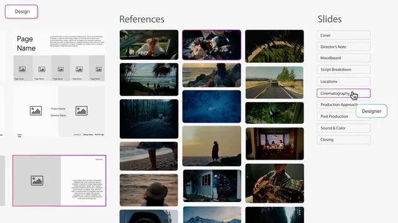This screenshot has width=398, height=223.
Task: Click the Designer cursor label
Action: pos(371,111)
